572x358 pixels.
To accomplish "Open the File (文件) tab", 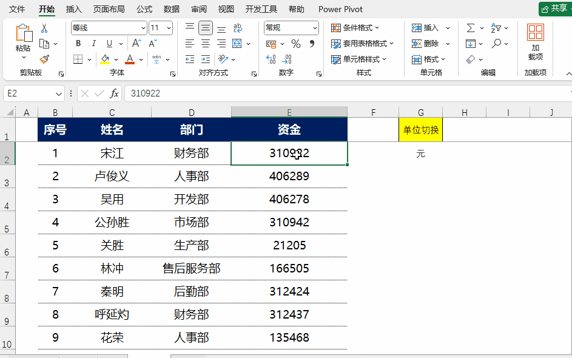I will tap(17, 9).
